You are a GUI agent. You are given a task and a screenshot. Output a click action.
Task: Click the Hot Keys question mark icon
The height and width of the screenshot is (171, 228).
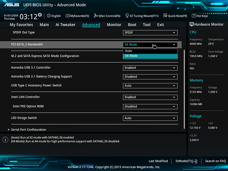194,16
